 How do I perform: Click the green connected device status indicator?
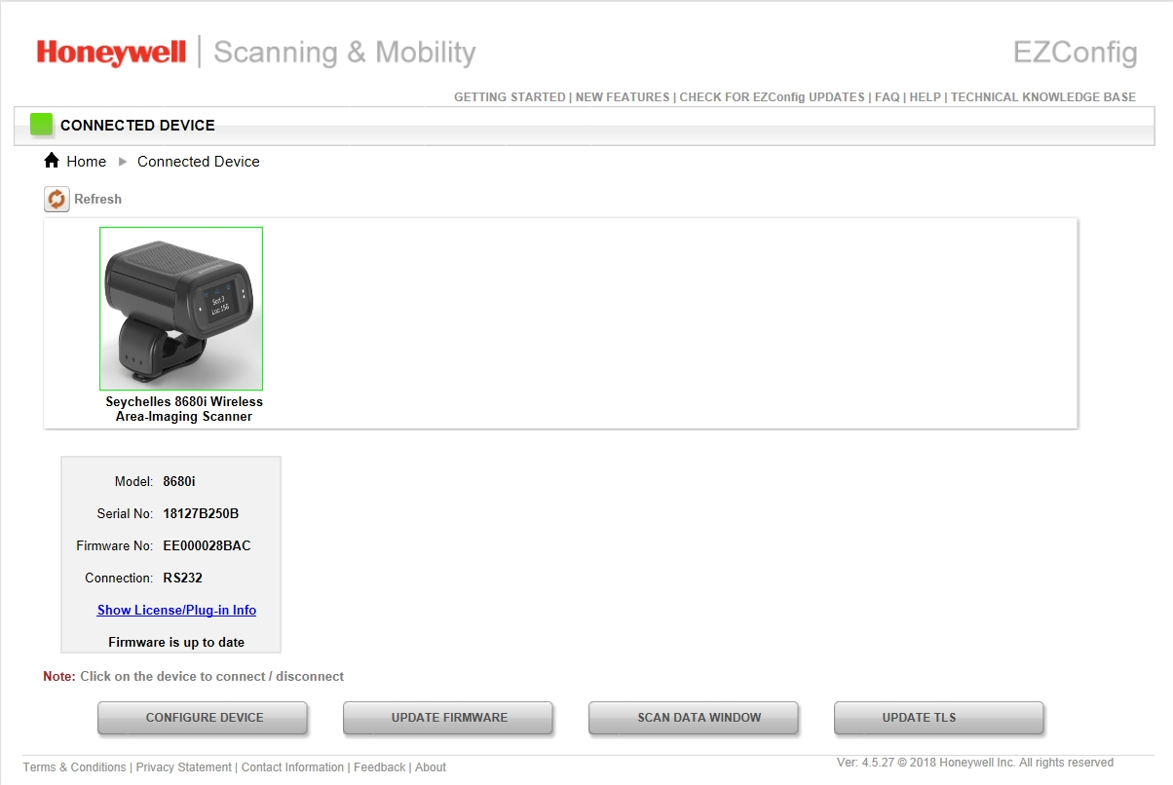[40, 124]
